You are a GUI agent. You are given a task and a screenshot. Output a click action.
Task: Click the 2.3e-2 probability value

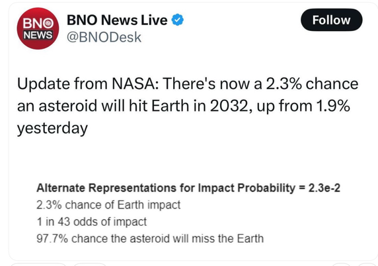324,187
